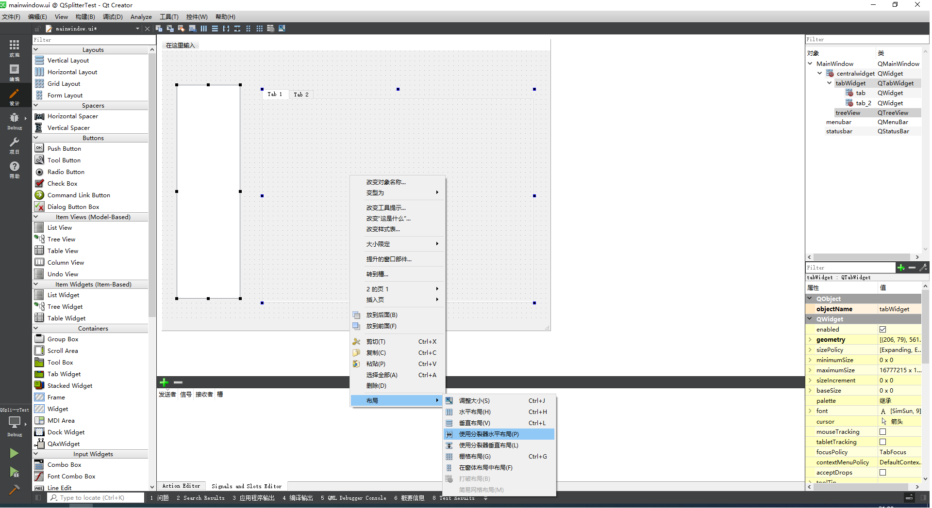932x508 pixels.
Task: Remove the connection with the minus icon
Action: pos(178,382)
